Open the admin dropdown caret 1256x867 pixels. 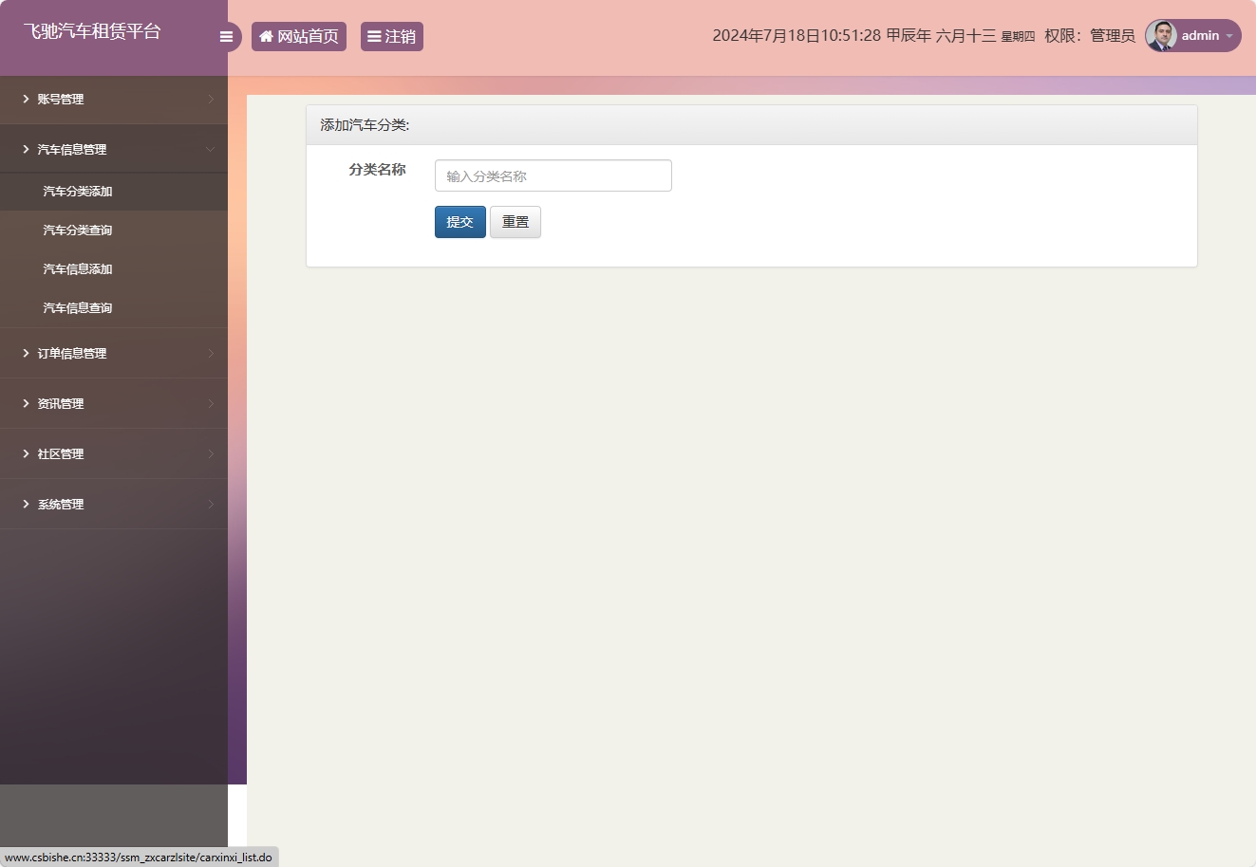1229,36
